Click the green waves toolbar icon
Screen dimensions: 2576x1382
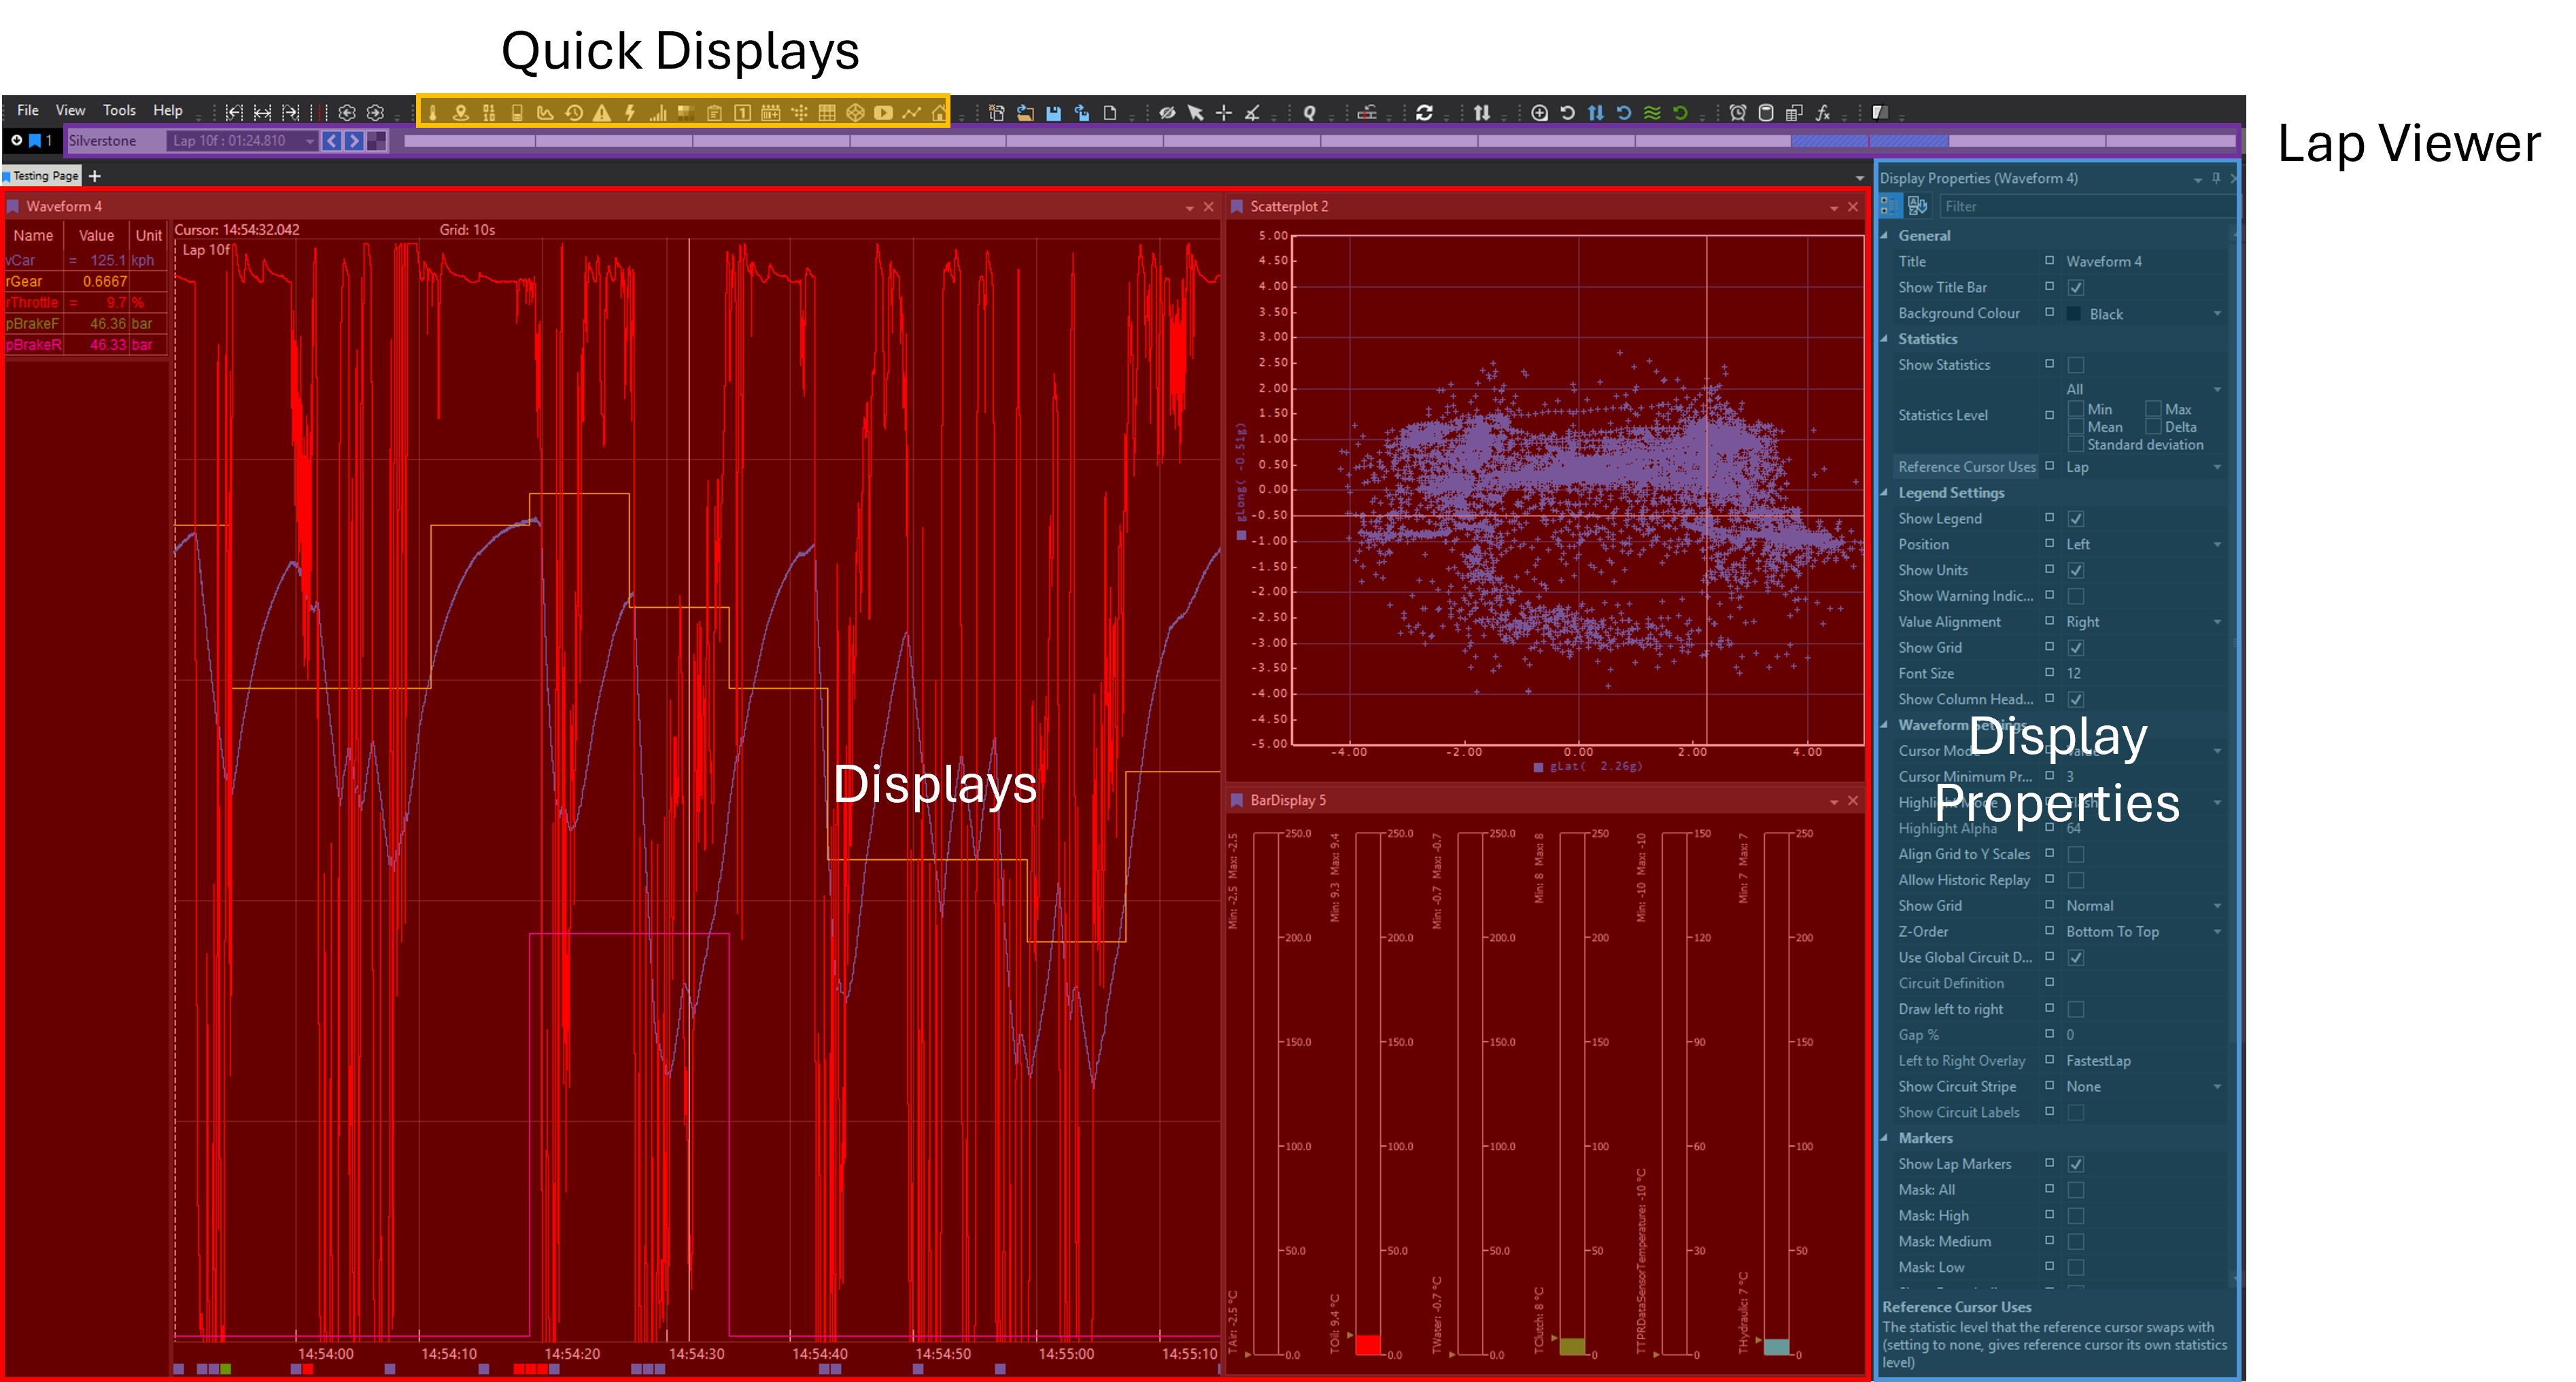1652,113
